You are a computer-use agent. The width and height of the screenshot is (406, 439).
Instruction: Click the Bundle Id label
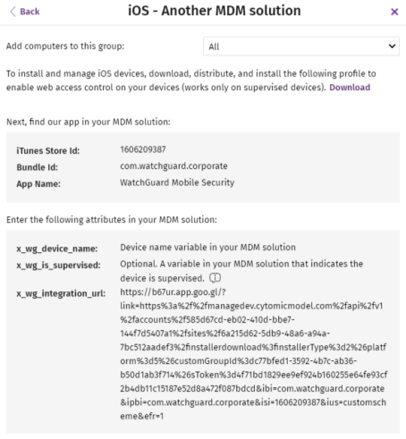[38, 167]
